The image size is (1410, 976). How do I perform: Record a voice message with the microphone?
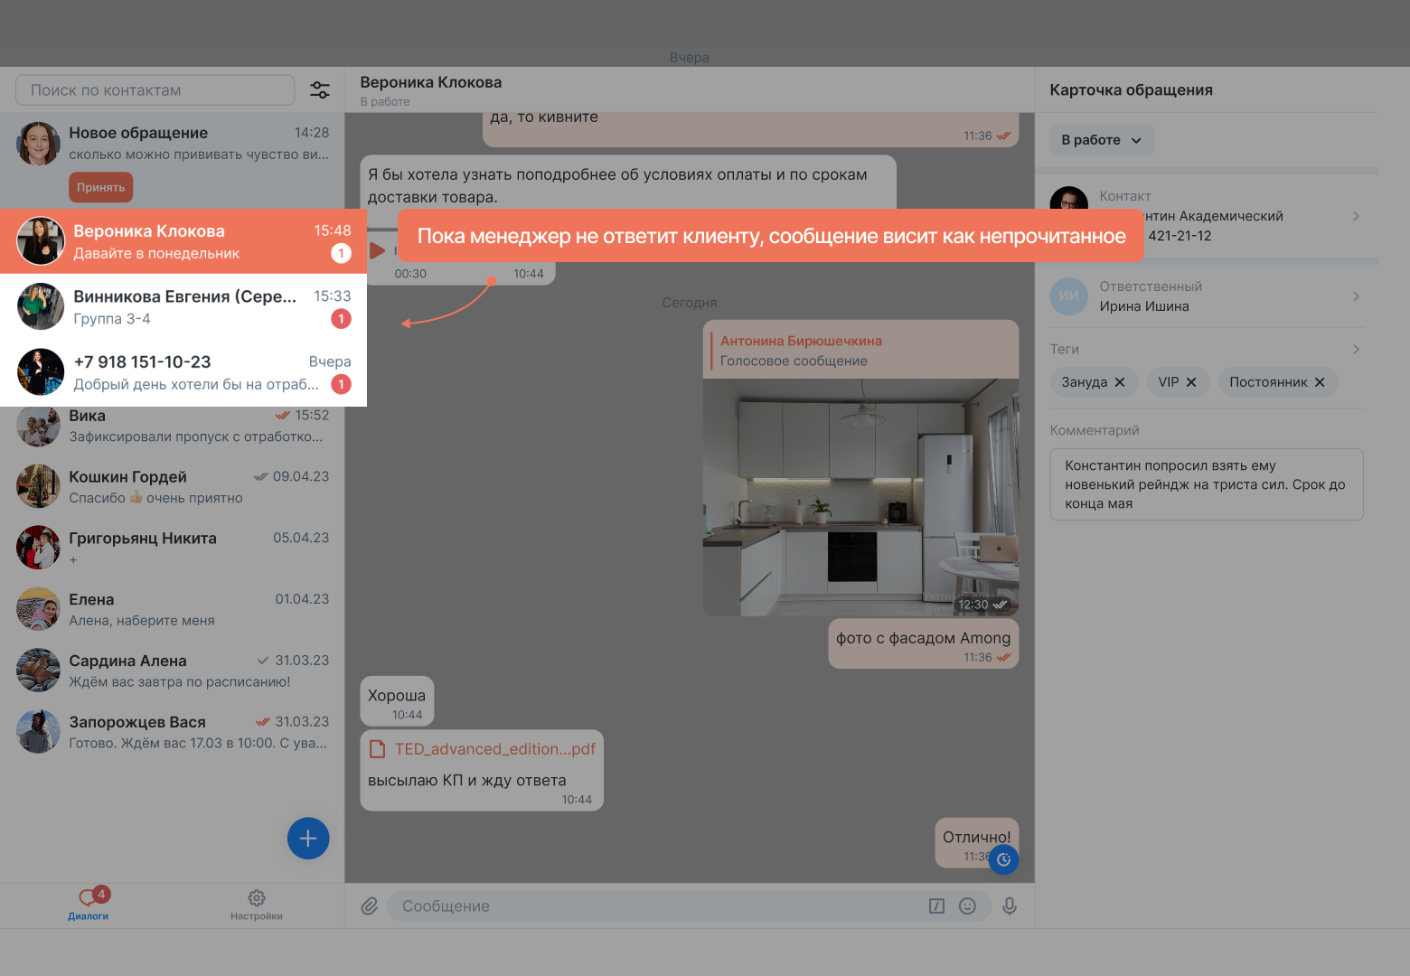(1010, 906)
